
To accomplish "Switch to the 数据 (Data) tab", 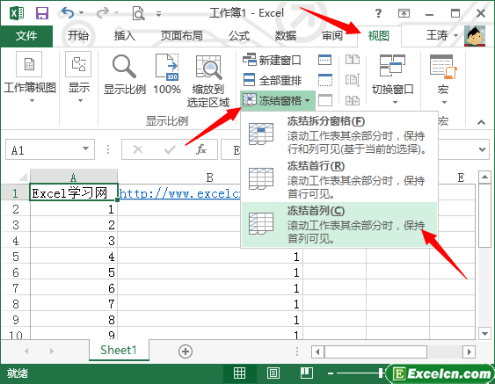I will tap(286, 36).
